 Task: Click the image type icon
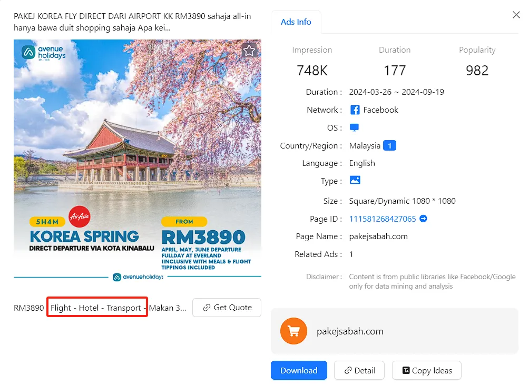click(x=355, y=181)
